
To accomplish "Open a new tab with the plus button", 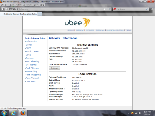I will [x=40, y=14].
